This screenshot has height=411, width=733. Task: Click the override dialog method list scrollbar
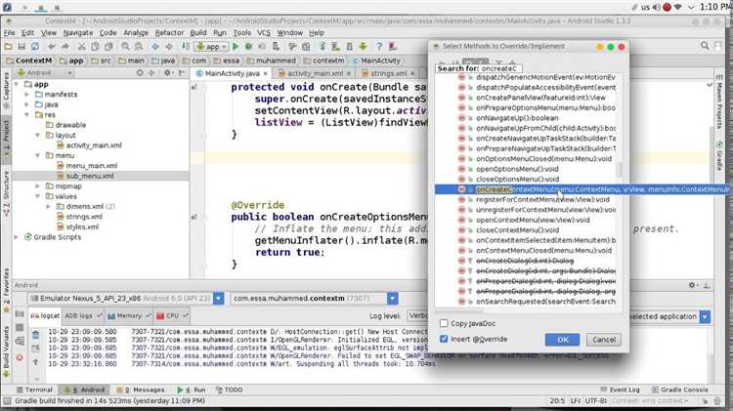pyautogui.click(x=620, y=171)
